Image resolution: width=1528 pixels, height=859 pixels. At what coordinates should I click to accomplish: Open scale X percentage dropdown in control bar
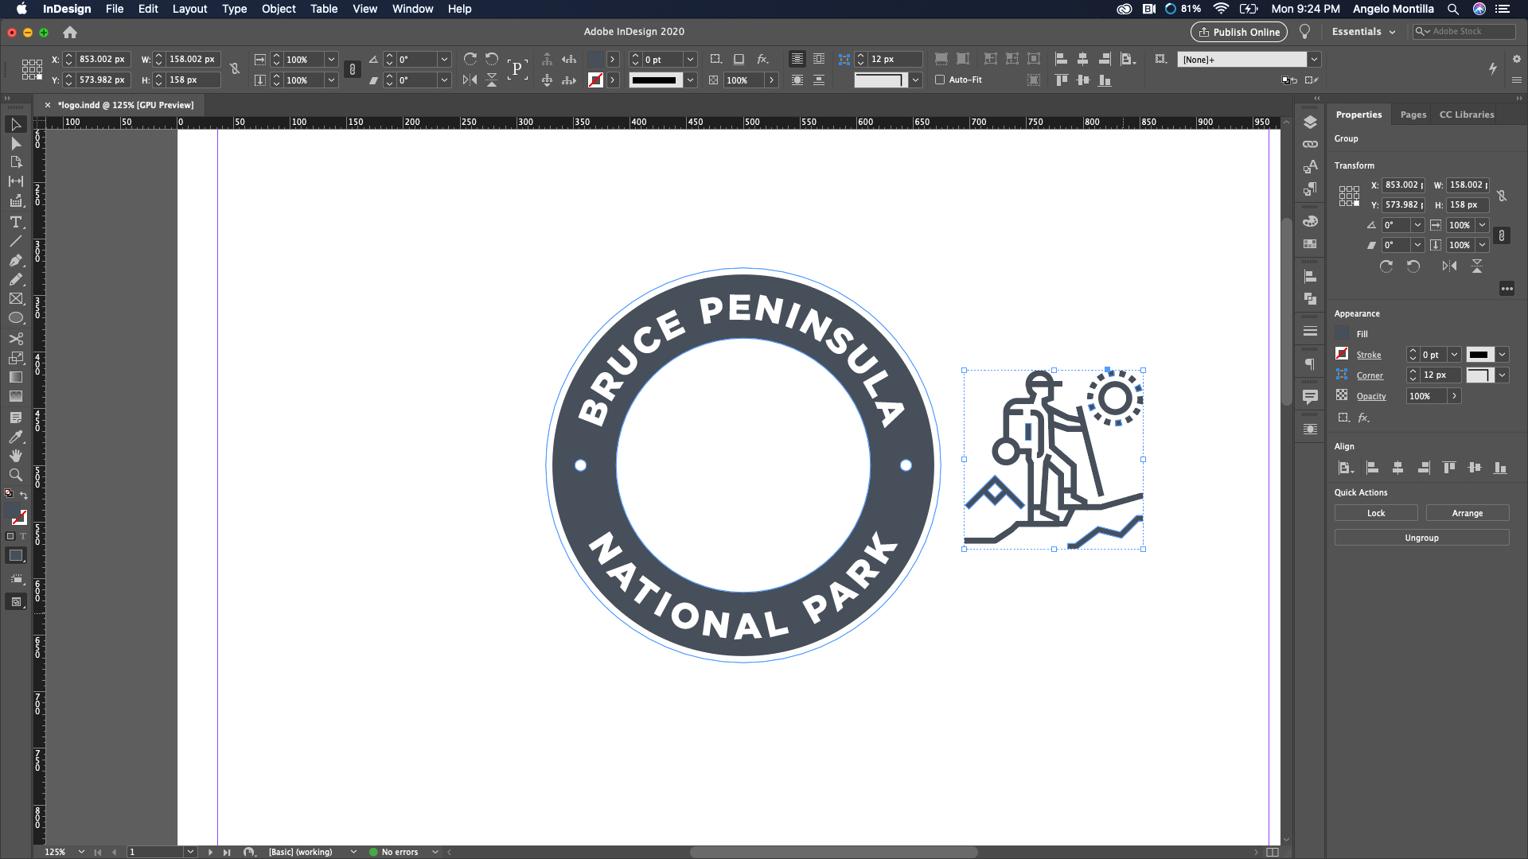331,60
